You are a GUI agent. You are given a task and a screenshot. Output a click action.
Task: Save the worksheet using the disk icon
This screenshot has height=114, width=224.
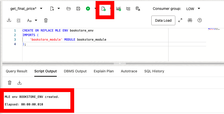click(x=78, y=9)
